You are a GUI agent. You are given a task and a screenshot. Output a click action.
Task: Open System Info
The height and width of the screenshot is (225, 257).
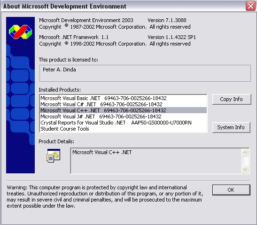point(231,127)
